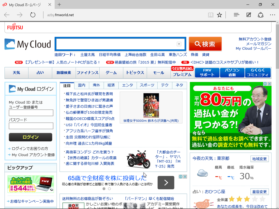Open 地域変更 weather region selector
Viewport: 279px width, 209px height.
pos(259,159)
